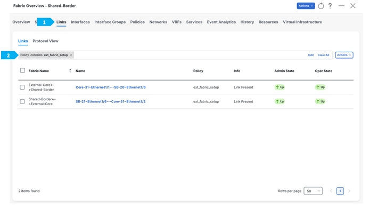
Task: Click Link Present info in the SB-21 row
Action: click(x=243, y=101)
